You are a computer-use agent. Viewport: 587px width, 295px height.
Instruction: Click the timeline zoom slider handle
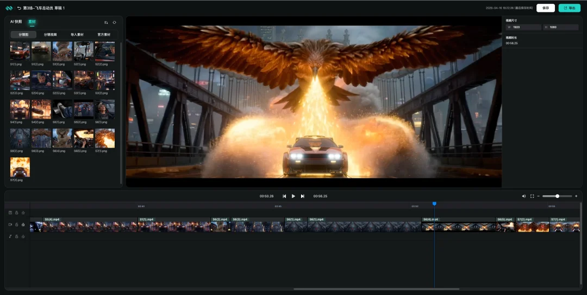coord(557,196)
